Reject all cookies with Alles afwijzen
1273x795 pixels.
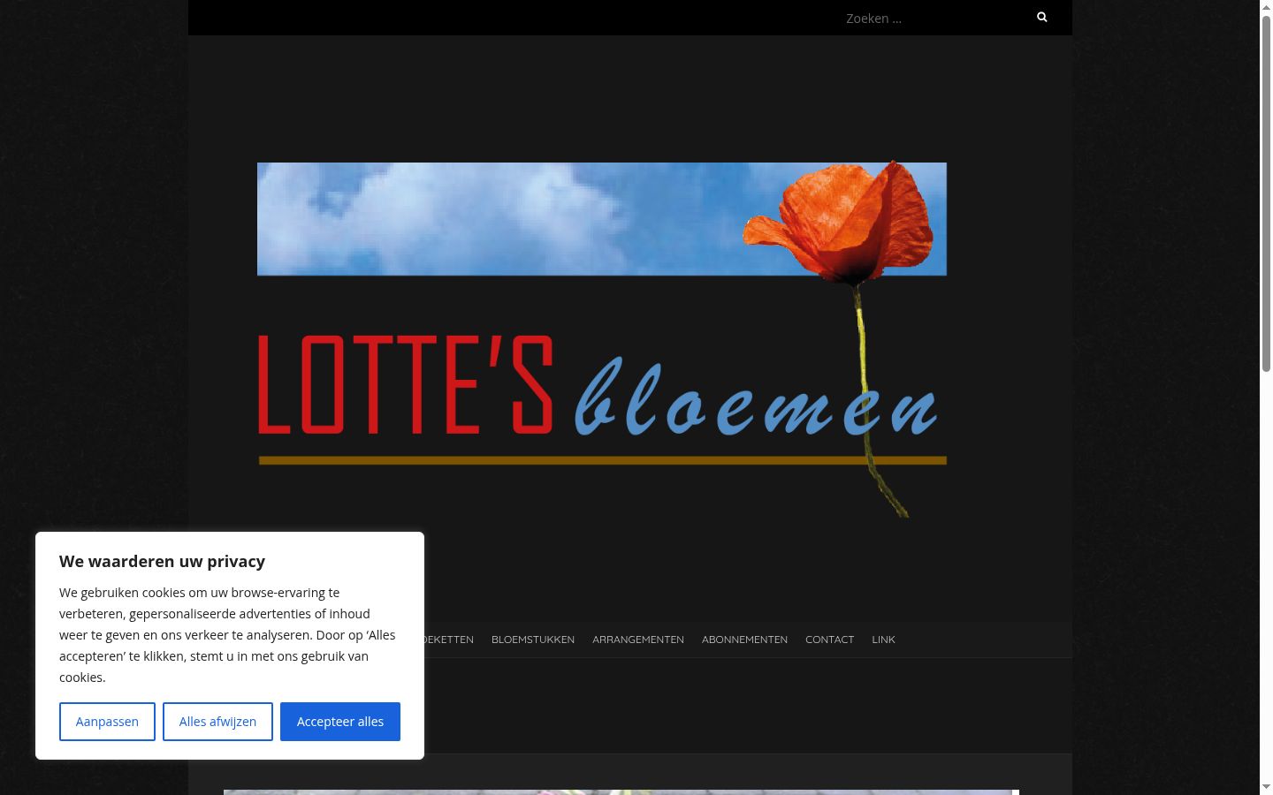[217, 722]
